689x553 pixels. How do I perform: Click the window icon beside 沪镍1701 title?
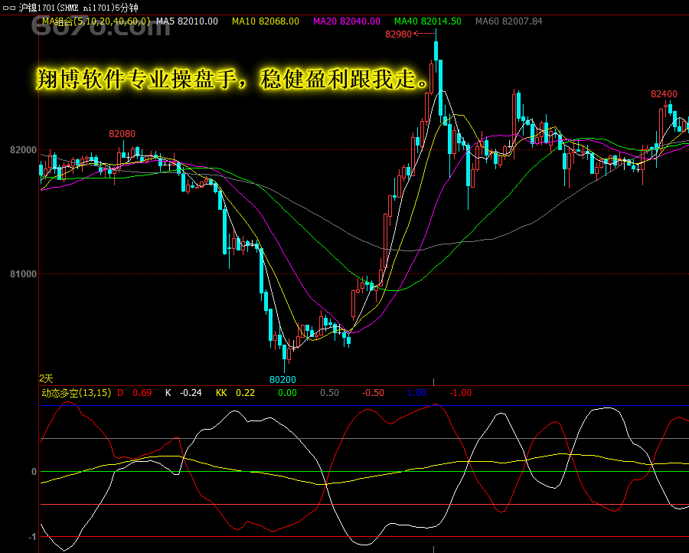coord(8,7)
